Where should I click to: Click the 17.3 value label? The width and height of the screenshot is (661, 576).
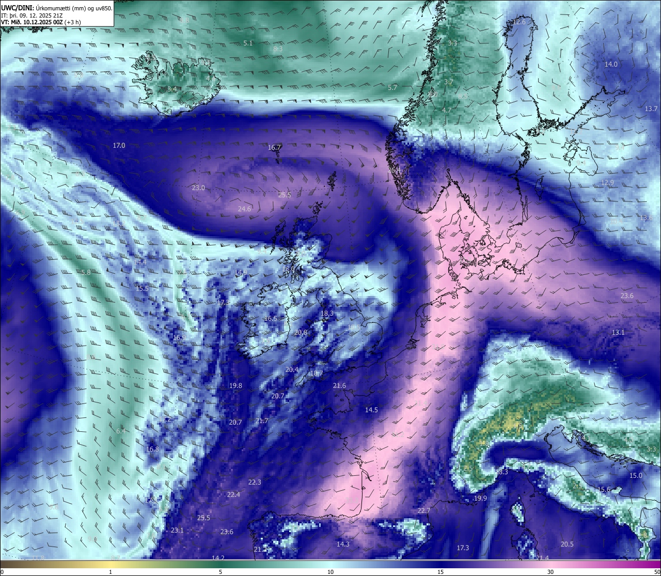(x=463, y=548)
